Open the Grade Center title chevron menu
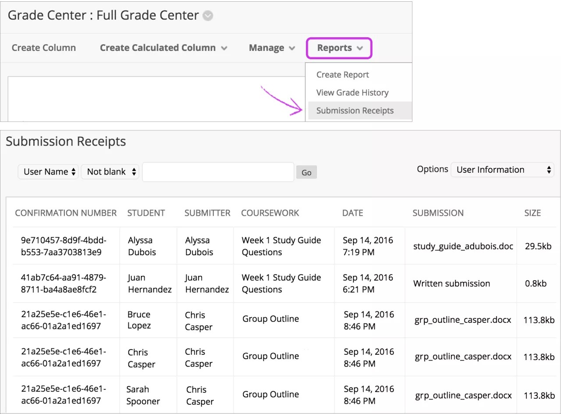This screenshot has height=414, width=561. 208,16
